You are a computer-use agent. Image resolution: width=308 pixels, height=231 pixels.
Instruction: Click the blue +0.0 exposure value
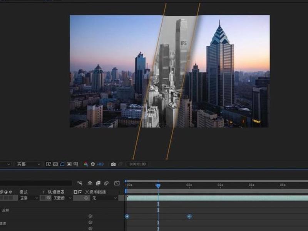pyautogui.click(x=100, y=164)
